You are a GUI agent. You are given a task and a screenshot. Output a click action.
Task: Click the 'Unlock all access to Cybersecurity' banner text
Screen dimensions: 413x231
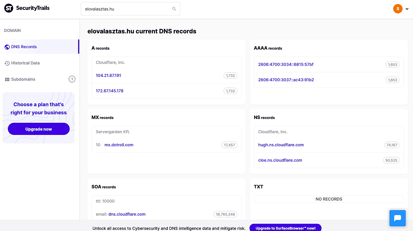coord(169,228)
